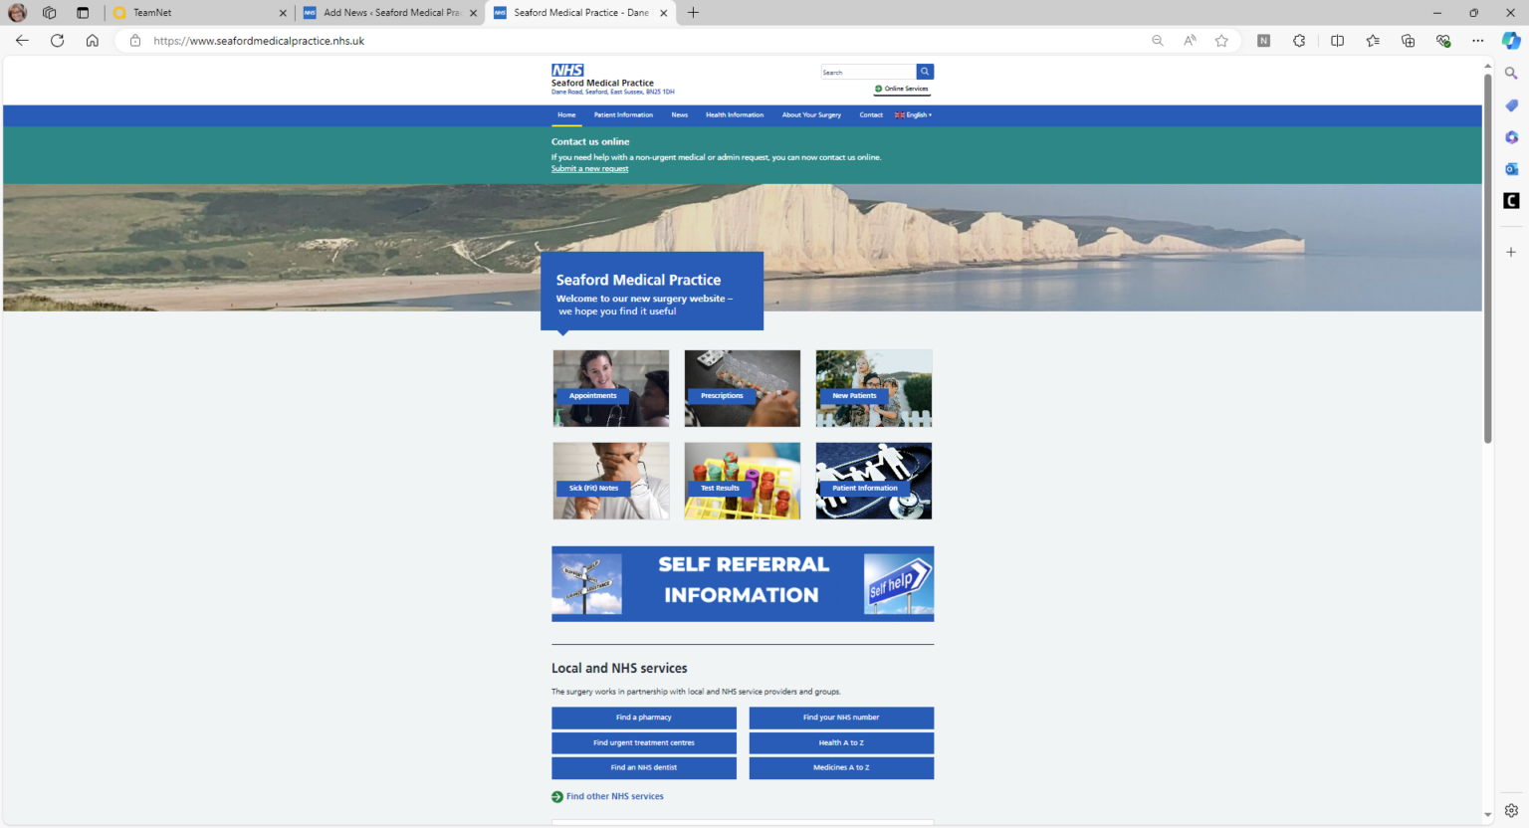Open the favorites list panel
The height and width of the screenshot is (828, 1529).
tap(1372, 41)
